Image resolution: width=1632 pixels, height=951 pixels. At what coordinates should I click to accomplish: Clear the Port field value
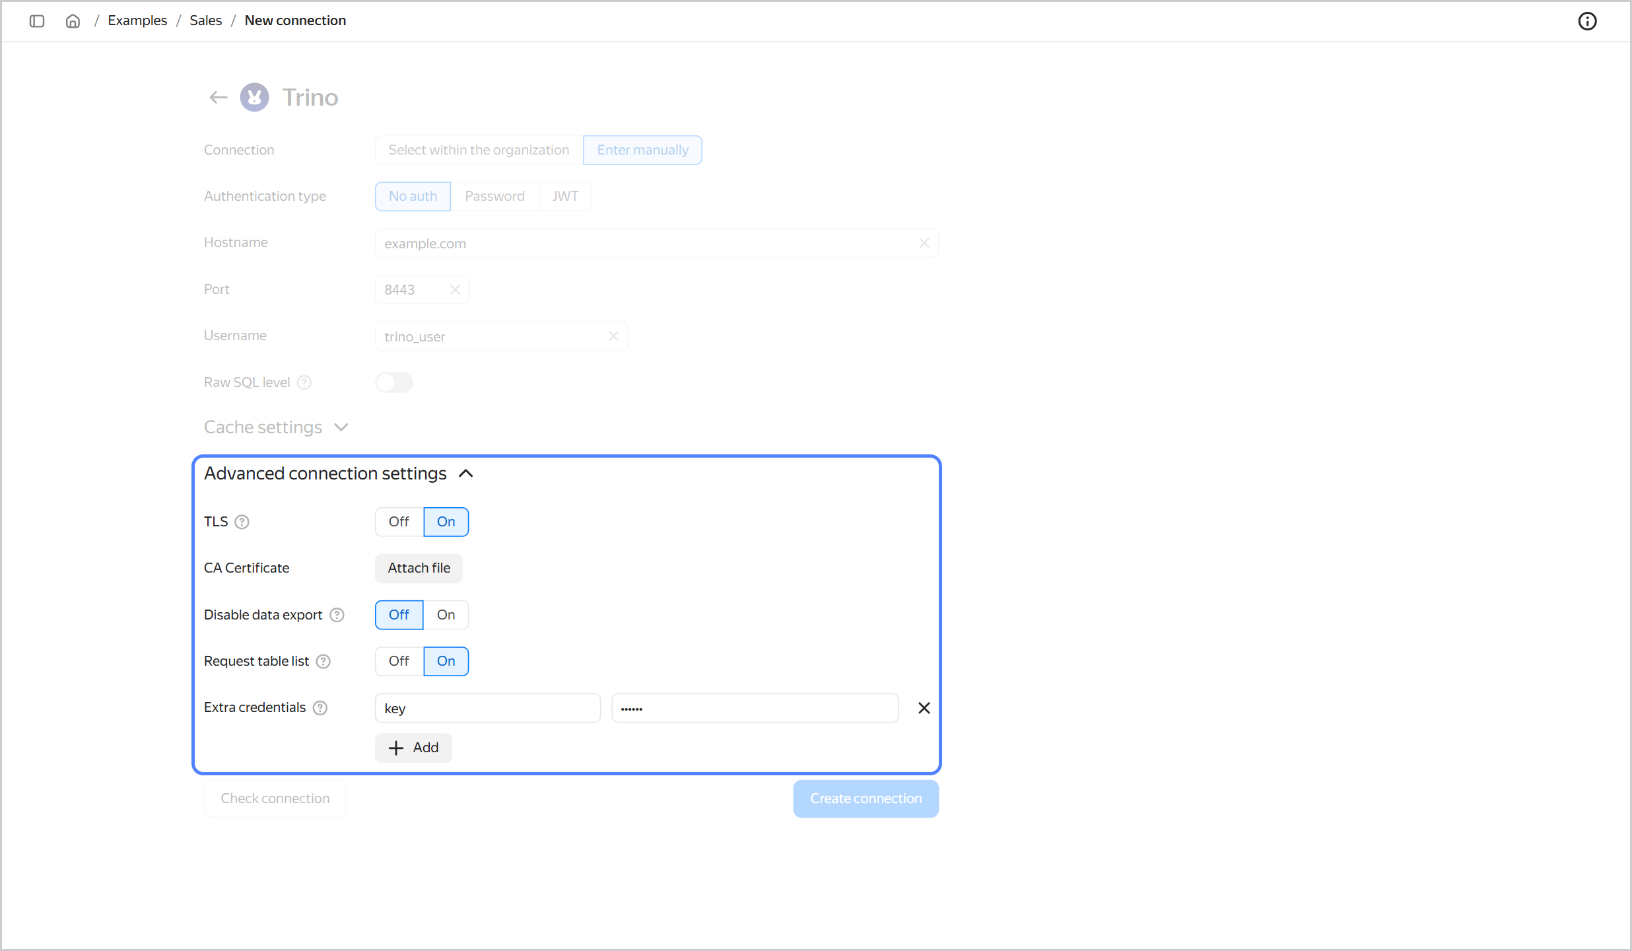[455, 290]
